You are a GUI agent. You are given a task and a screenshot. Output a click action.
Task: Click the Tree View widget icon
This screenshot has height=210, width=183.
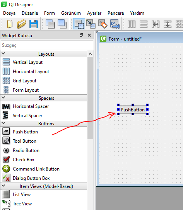tap(6, 203)
